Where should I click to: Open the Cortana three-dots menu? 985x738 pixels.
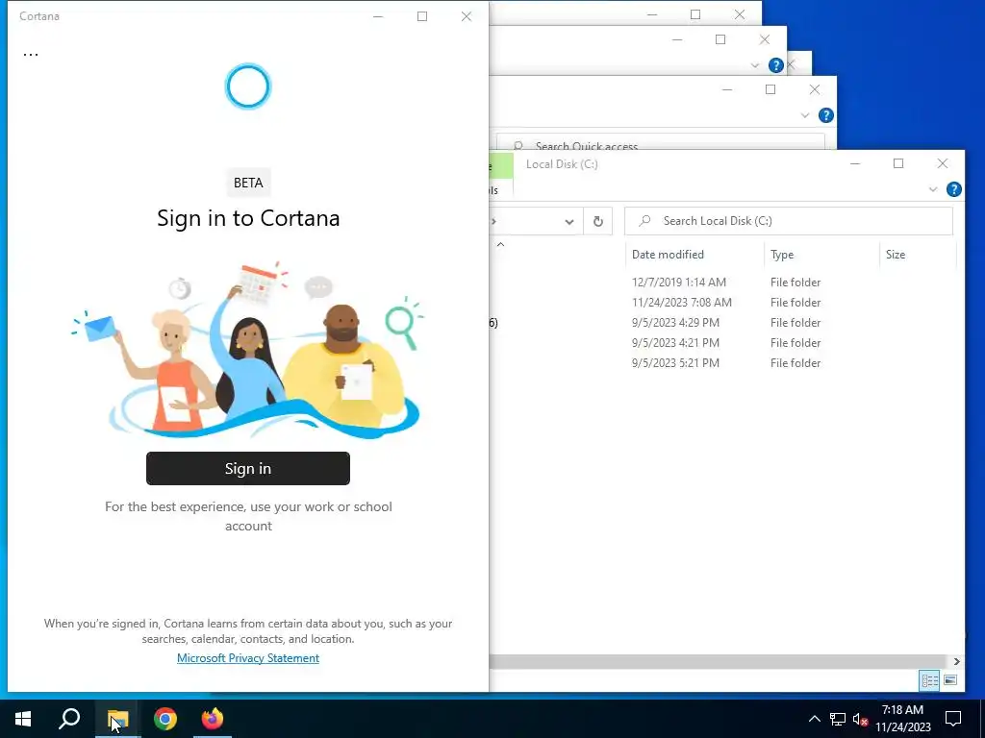(30, 54)
